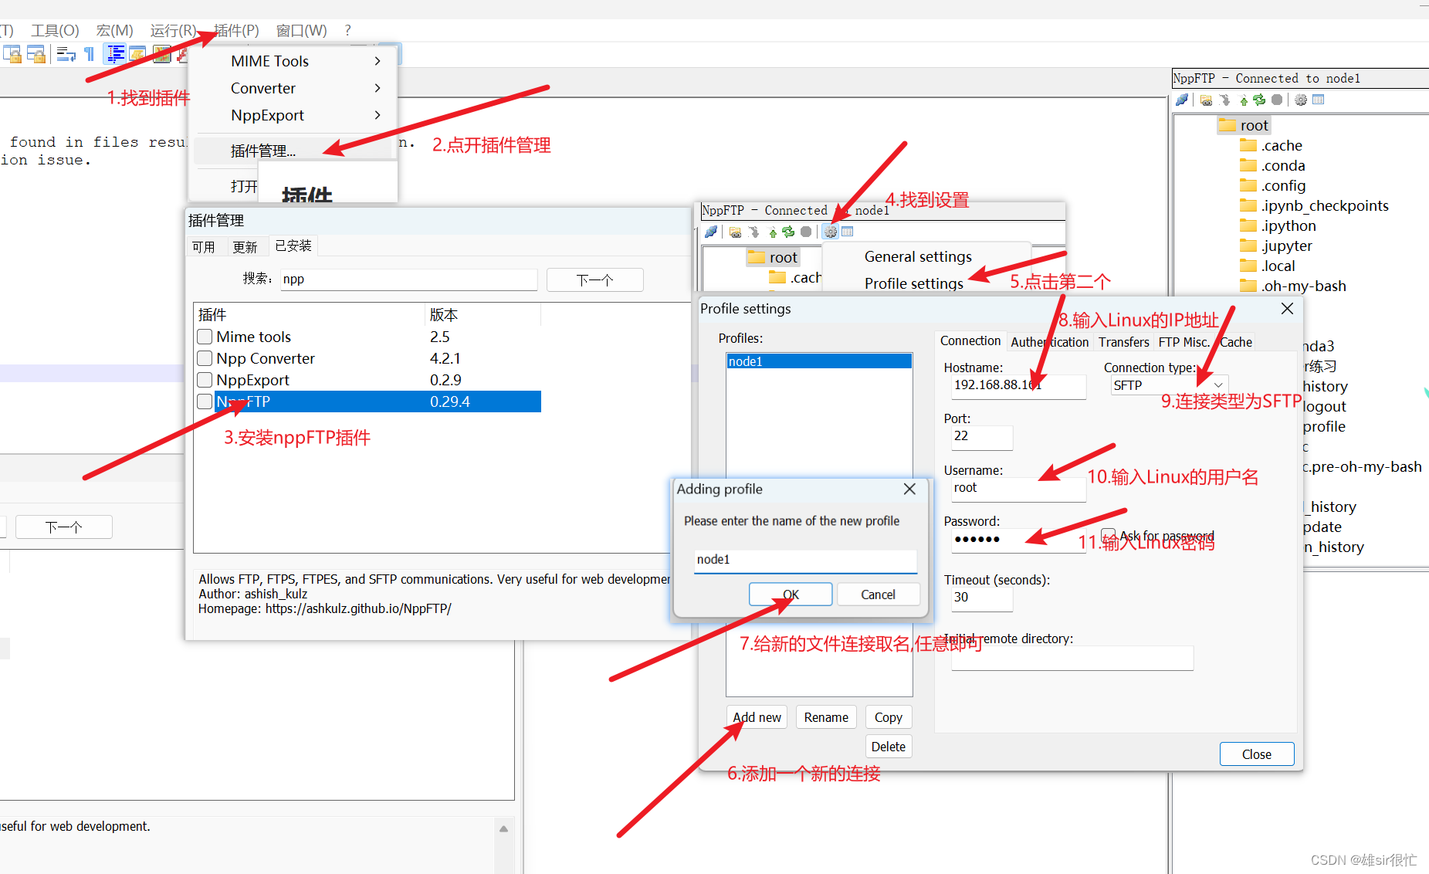Viewport: 1429px width, 874px height.
Task: Click the open directory icon in right NppFTP panel
Action: coord(1206,100)
